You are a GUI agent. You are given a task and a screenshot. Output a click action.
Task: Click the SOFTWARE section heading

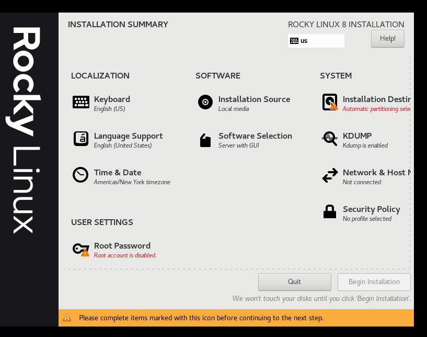(218, 76)
